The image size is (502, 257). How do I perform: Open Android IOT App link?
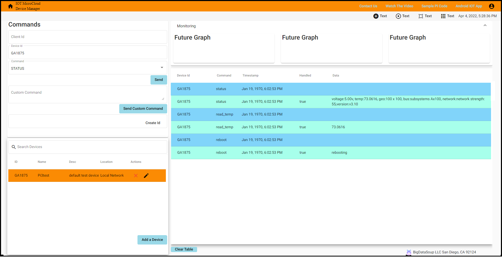(469, 6)
